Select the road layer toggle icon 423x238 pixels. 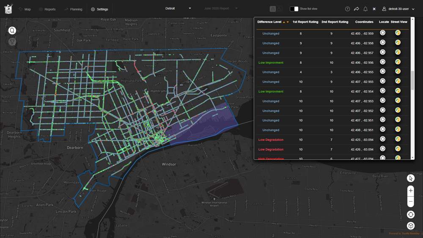coord(273,9)
